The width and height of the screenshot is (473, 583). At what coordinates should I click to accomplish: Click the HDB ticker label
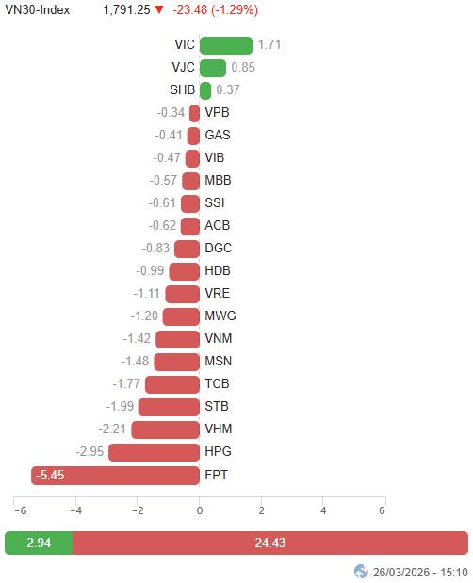pyautogui.click(x=218, y=270)
